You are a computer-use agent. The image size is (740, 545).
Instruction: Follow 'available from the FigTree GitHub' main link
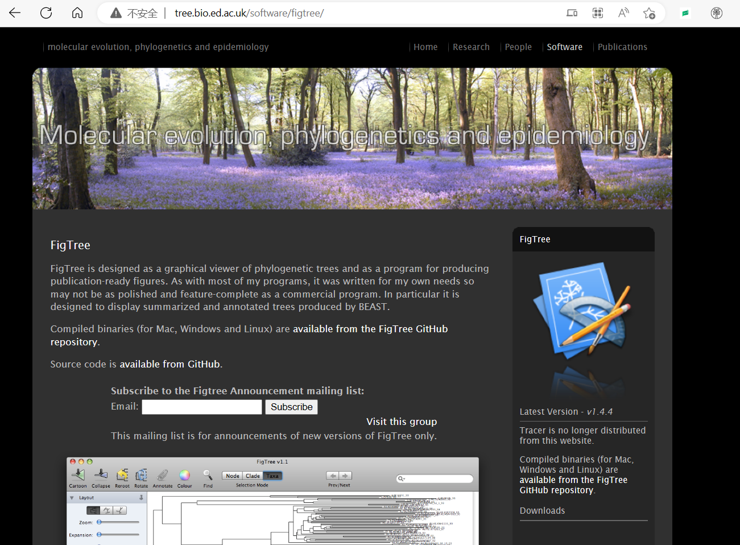[x=370, y=329]
